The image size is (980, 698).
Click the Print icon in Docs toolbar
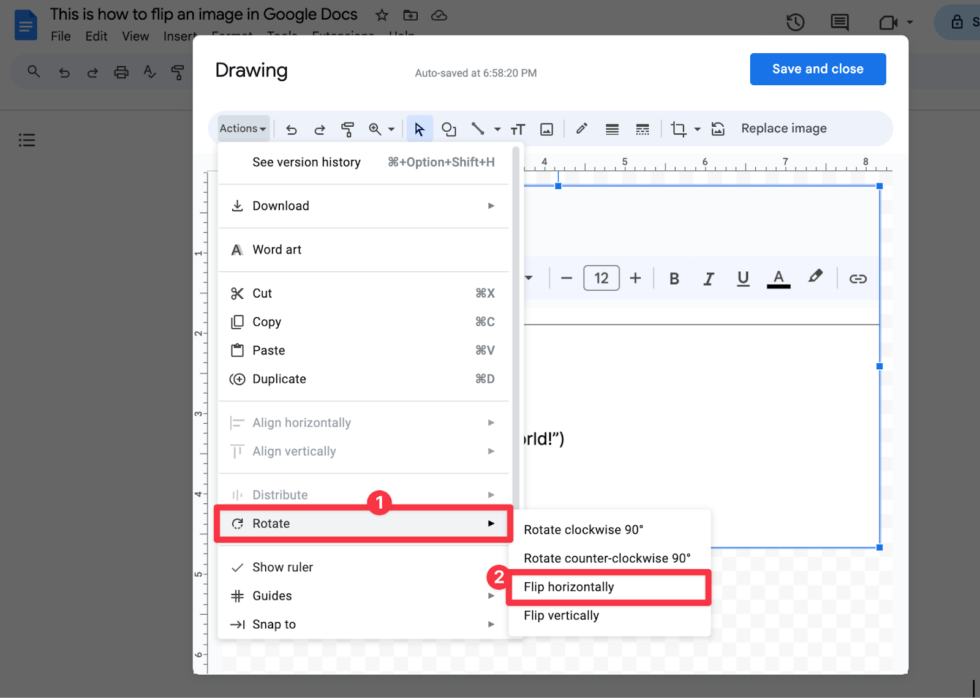(121, 72)
